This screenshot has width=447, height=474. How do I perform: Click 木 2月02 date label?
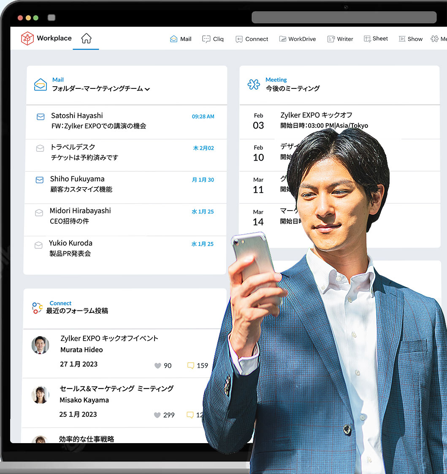point(203,148)
